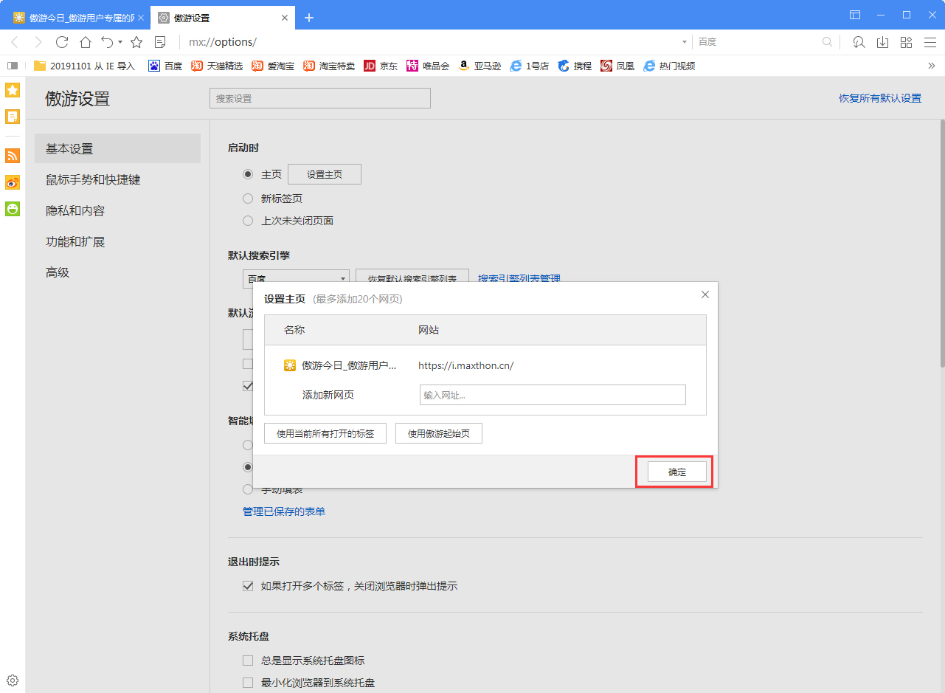Click the 确定 button in dialog
This screenshot has width=945, height=693.
676,472
